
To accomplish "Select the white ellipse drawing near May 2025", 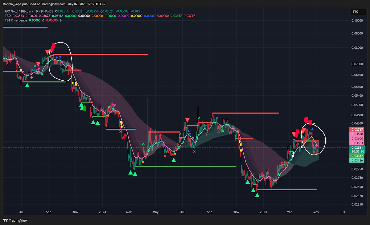I will 313,139.
